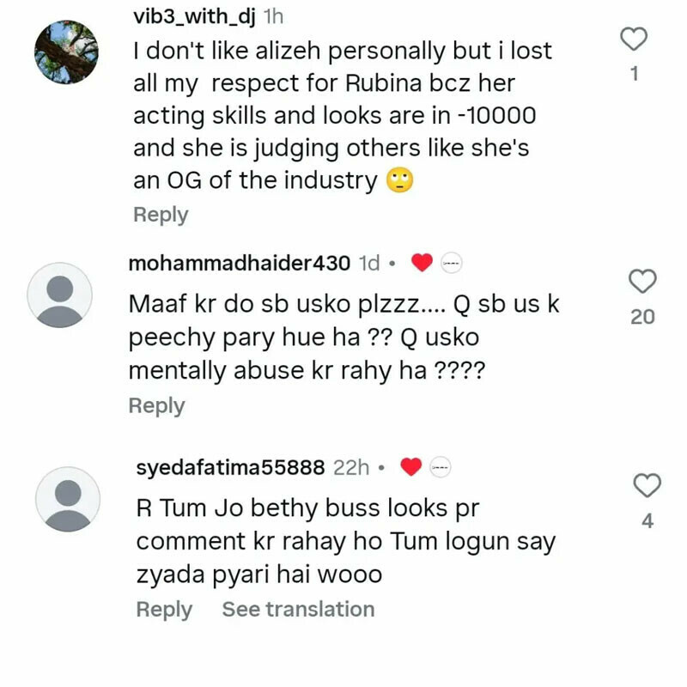This screenshot has width=687, height=687.
Task: Open mohammadhaider430's default avatar
Action: [59, 295]
